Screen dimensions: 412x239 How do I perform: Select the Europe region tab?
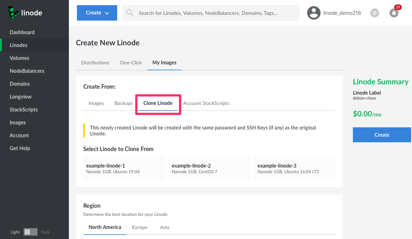click(x=139, y=227)
